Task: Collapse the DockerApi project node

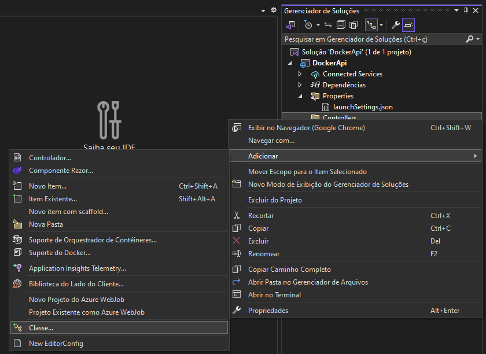Action: [290, 63]
